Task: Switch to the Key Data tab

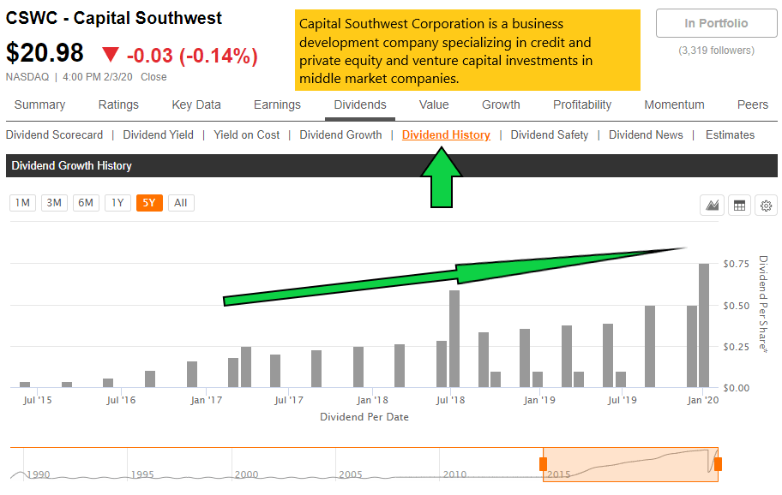Action: pyautogui.click(x=196, y=104)
